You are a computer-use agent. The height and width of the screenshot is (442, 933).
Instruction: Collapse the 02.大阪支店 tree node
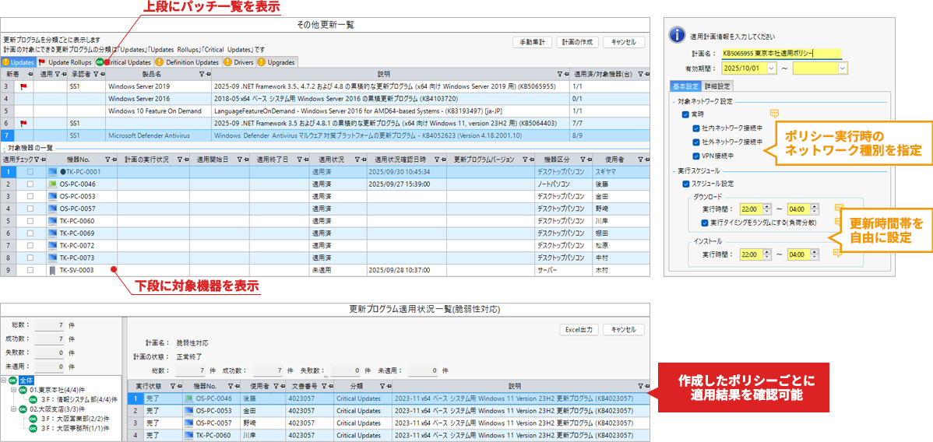(13, 409)
